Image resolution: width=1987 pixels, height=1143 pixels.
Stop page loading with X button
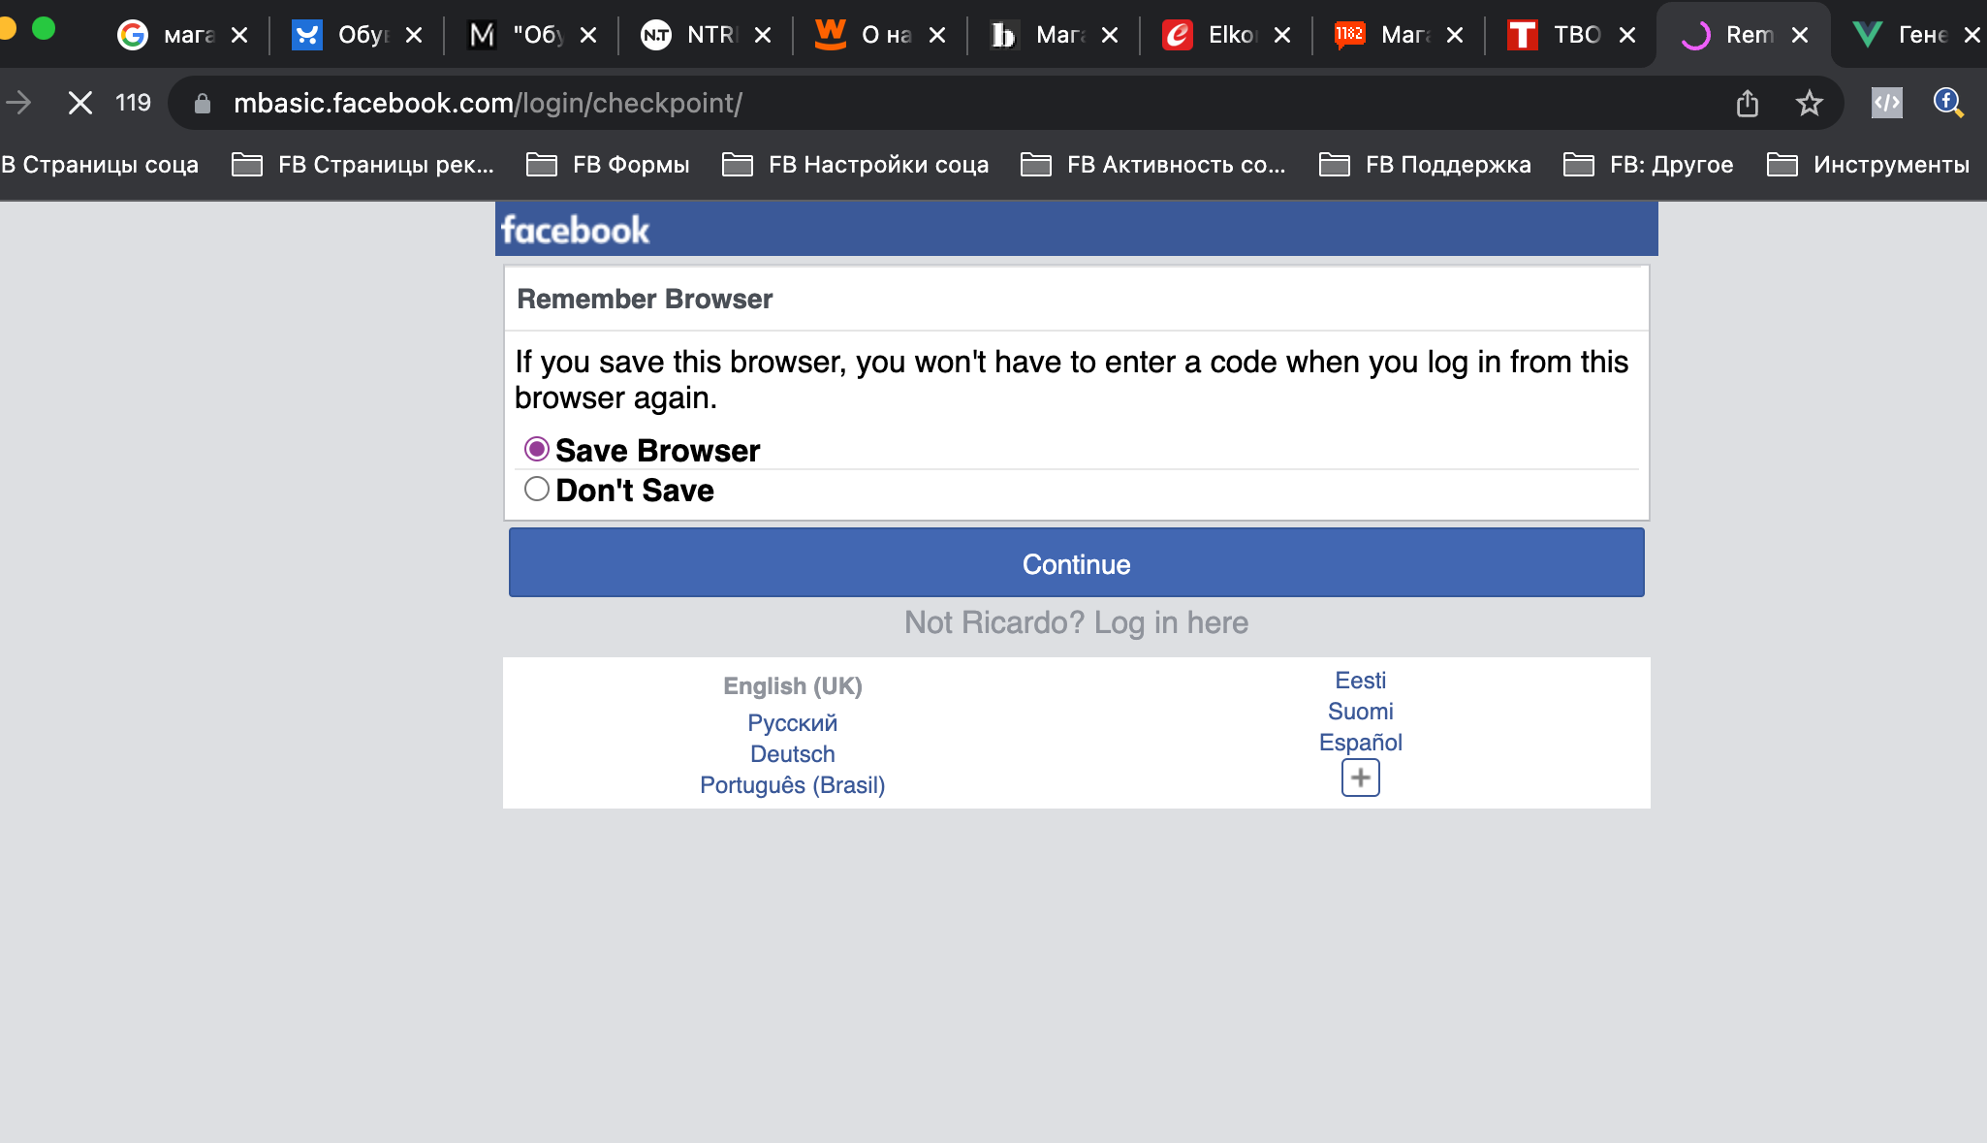pyautogui.click(x=80, y=103)
